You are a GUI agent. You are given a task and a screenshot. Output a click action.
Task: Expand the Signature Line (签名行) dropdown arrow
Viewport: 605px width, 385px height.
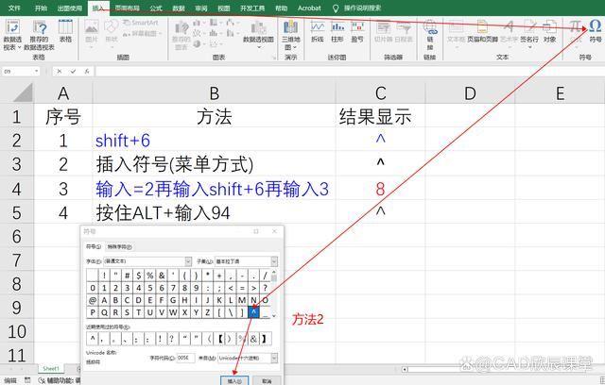click(x=529, y=48)
